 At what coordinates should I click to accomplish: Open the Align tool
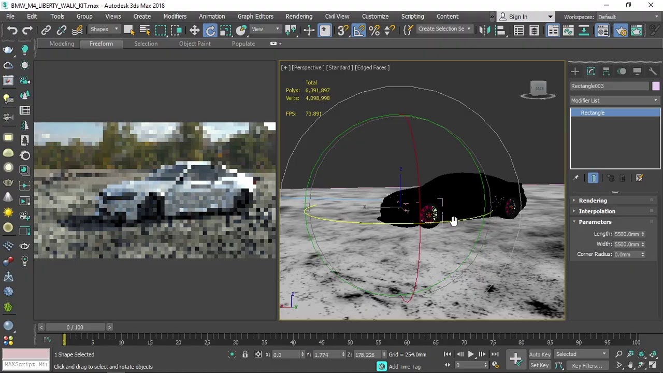click(500, 31)
